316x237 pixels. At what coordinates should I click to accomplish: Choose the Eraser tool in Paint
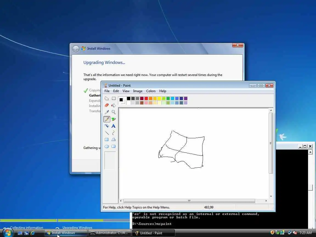point(107,105)
